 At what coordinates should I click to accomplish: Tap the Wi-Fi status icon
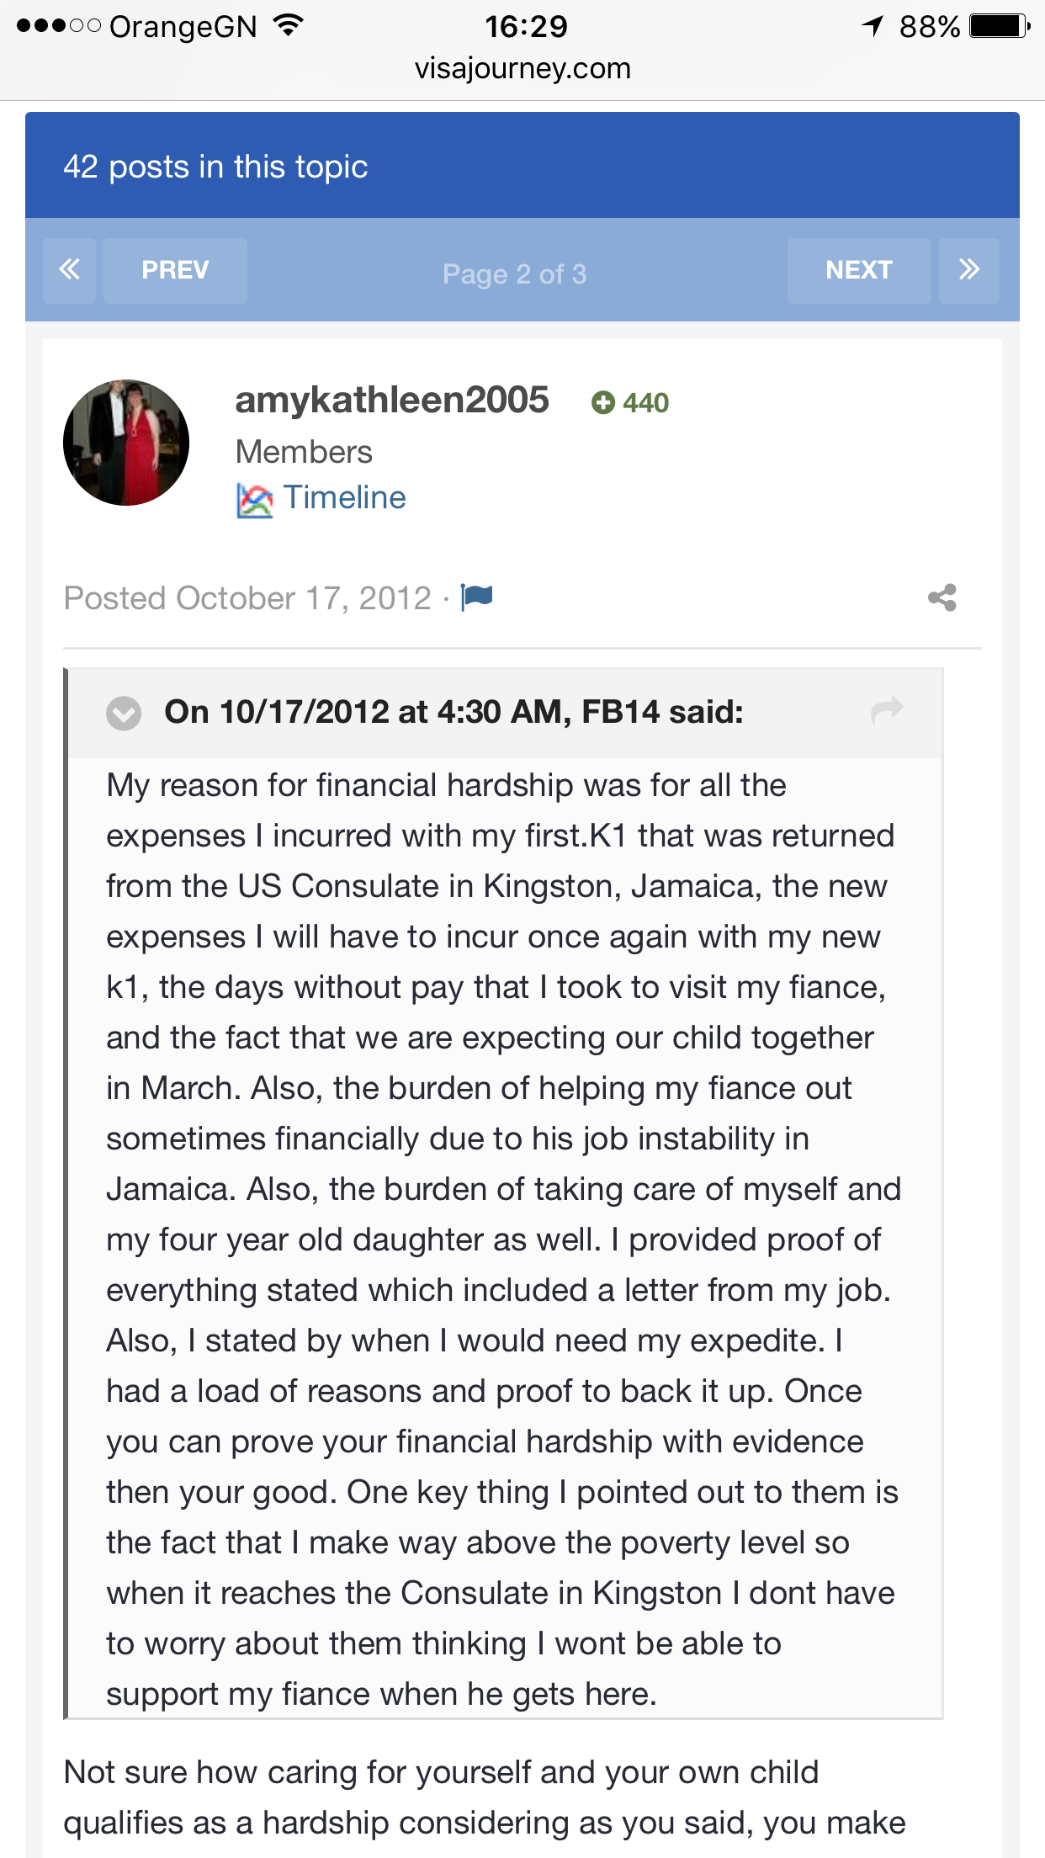point(288,26)
